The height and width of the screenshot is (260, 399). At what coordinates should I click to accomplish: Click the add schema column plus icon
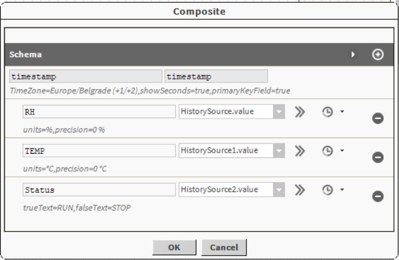point(378,54)
